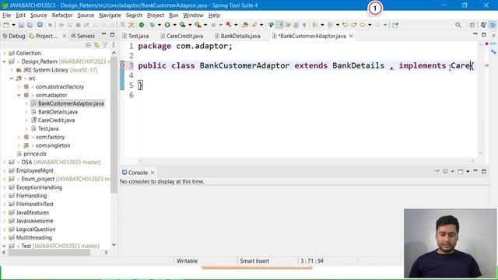Open the Project Explorer view menu

(113, 45)
